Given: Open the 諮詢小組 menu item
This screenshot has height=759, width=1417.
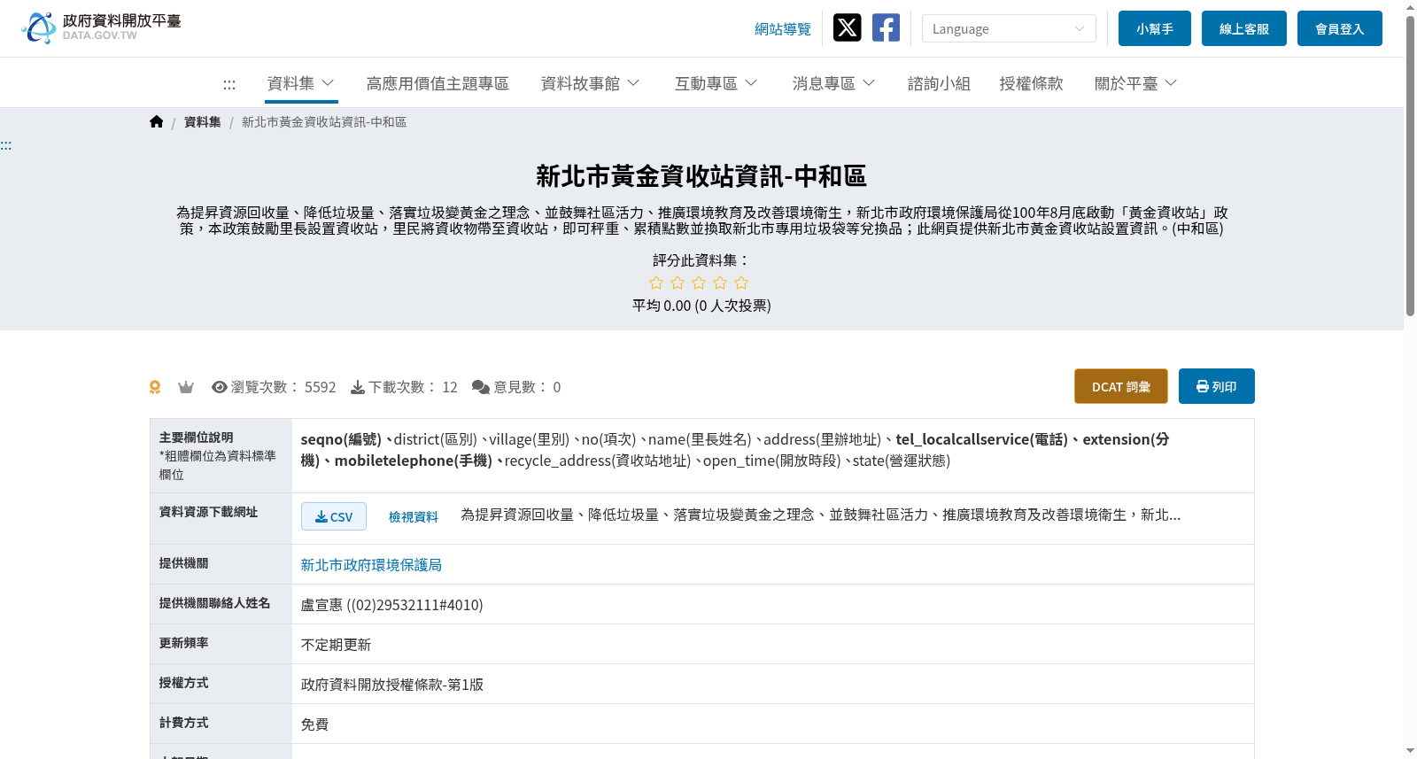Looking at the screenshot, I should pyautogui.click(x=939, y=83).
